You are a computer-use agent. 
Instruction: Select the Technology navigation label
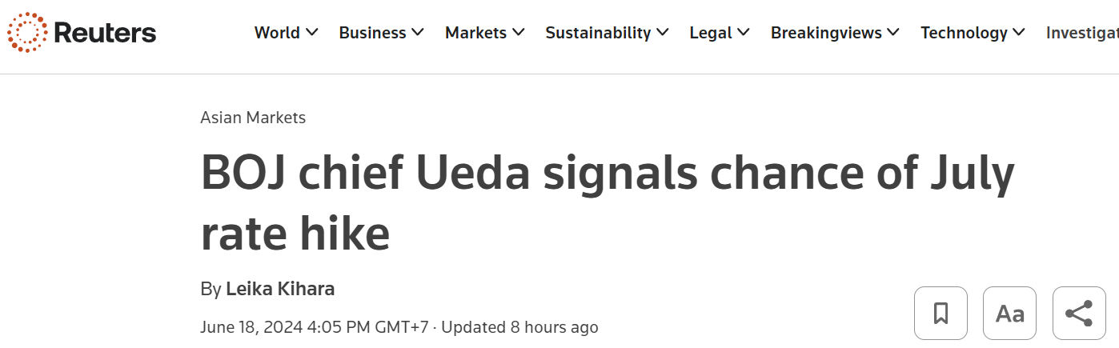click(964, 33)
